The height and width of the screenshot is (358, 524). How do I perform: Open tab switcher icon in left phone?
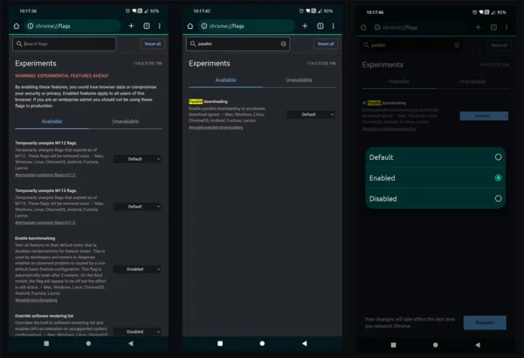pyautogui.click(x=147, y=25)
